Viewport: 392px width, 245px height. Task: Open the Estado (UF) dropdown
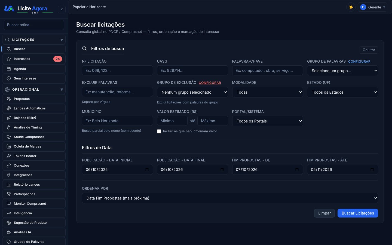[342, 92]
